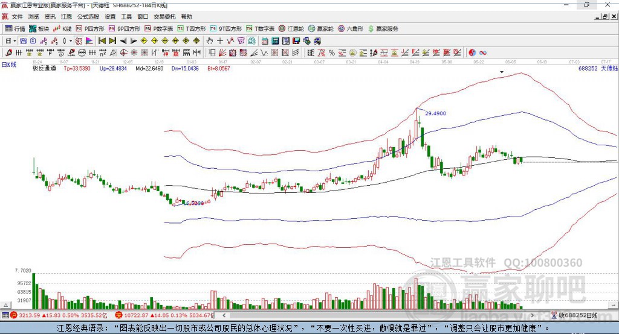Image resolution: width=619 pixels, height=334 pixels.
Task: Open the 六角形 hexagon tool
Action: pyautogui.click(x=351, y=29)
